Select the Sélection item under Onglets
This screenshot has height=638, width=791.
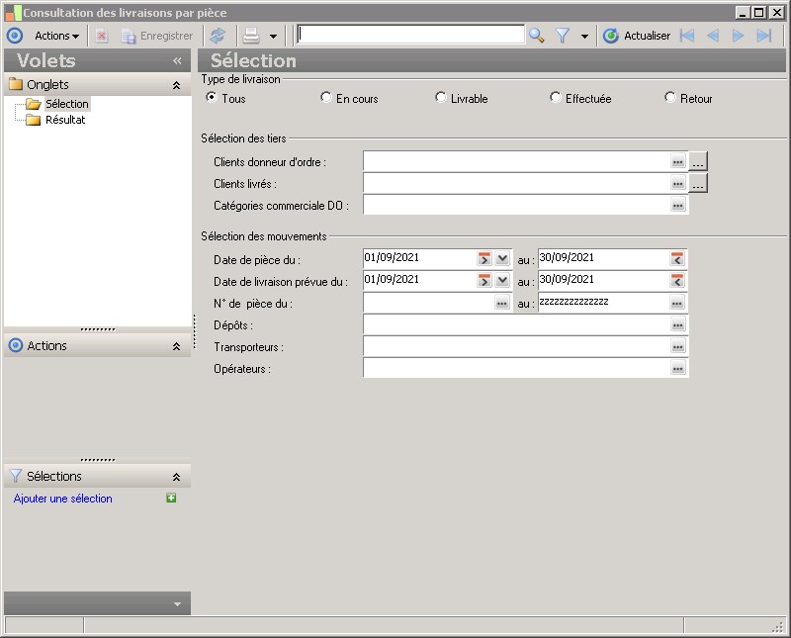(x=66, y=104)
